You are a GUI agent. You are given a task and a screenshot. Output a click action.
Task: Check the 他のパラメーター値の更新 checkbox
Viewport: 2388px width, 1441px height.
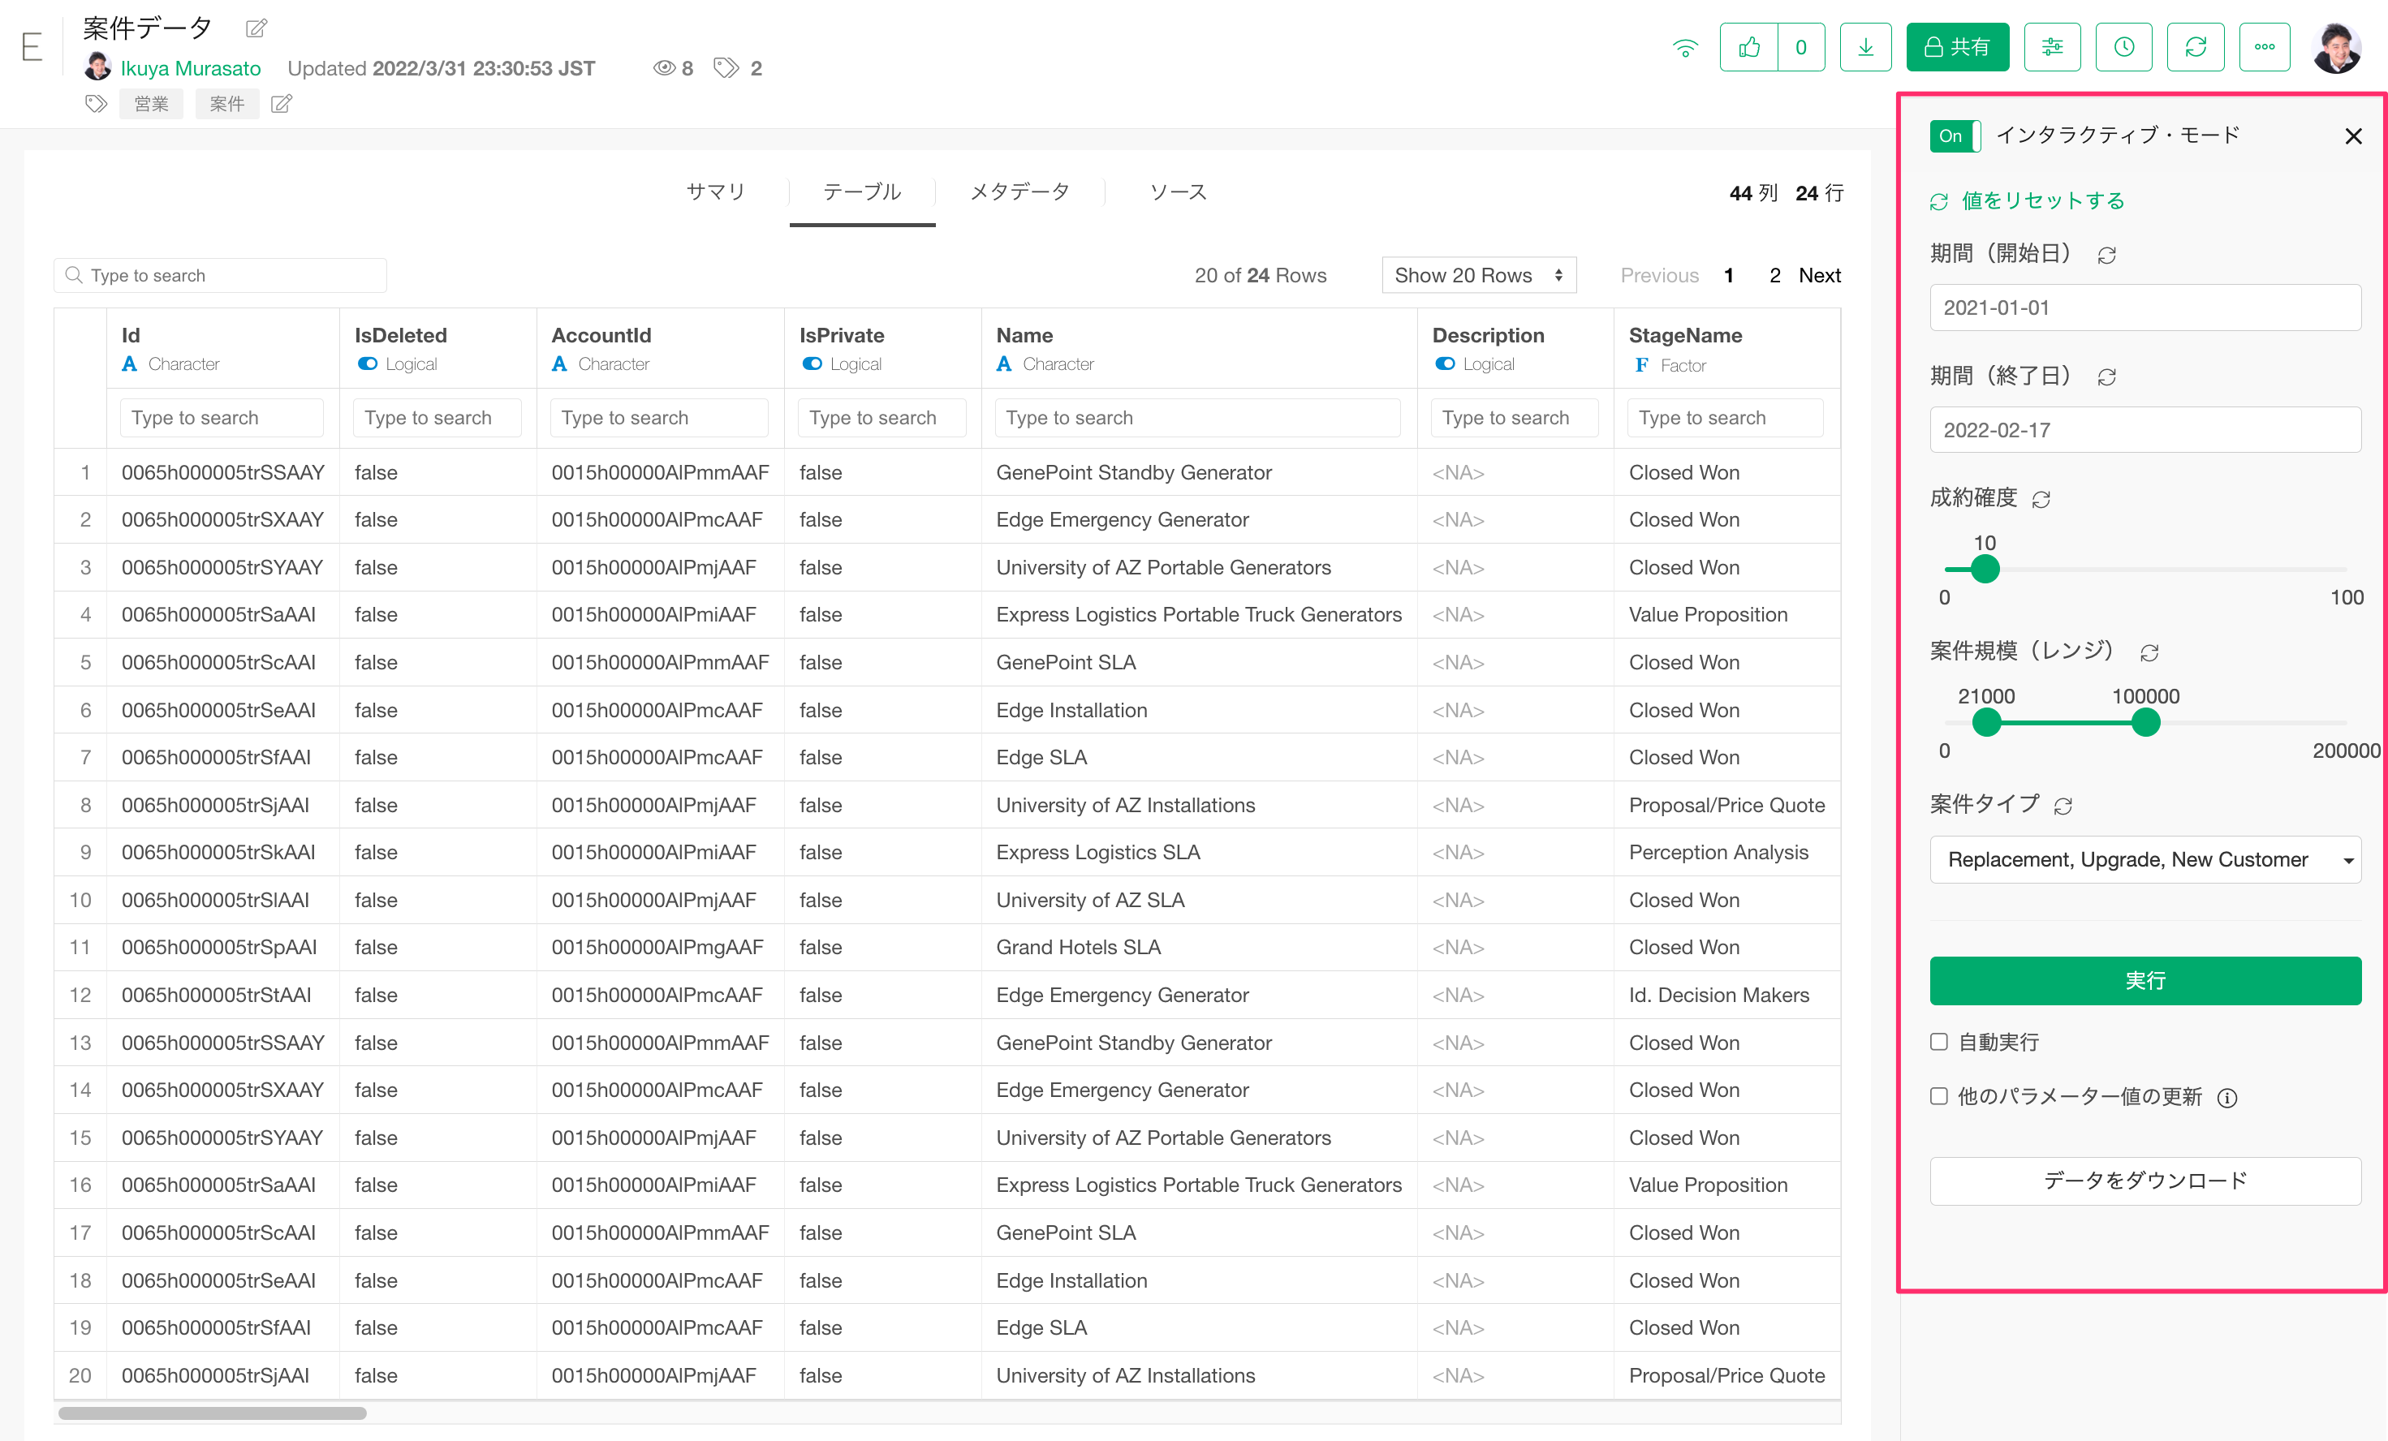[x=1938, y=1096]
